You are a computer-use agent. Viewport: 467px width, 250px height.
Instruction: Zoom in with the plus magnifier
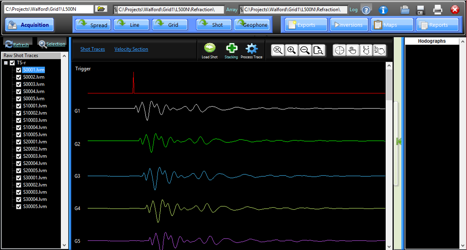[292, 50]
